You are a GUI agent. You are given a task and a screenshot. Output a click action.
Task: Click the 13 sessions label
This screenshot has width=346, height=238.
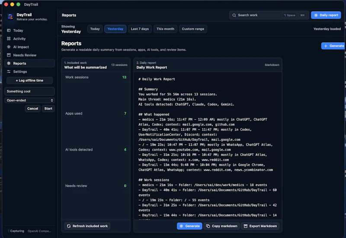[x=119, y=65]
